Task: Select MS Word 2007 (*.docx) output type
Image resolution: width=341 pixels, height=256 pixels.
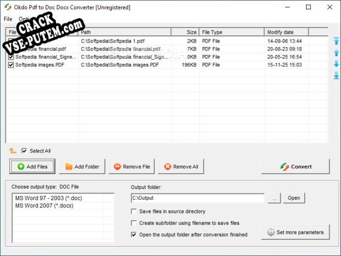Action: coord(44,205)
